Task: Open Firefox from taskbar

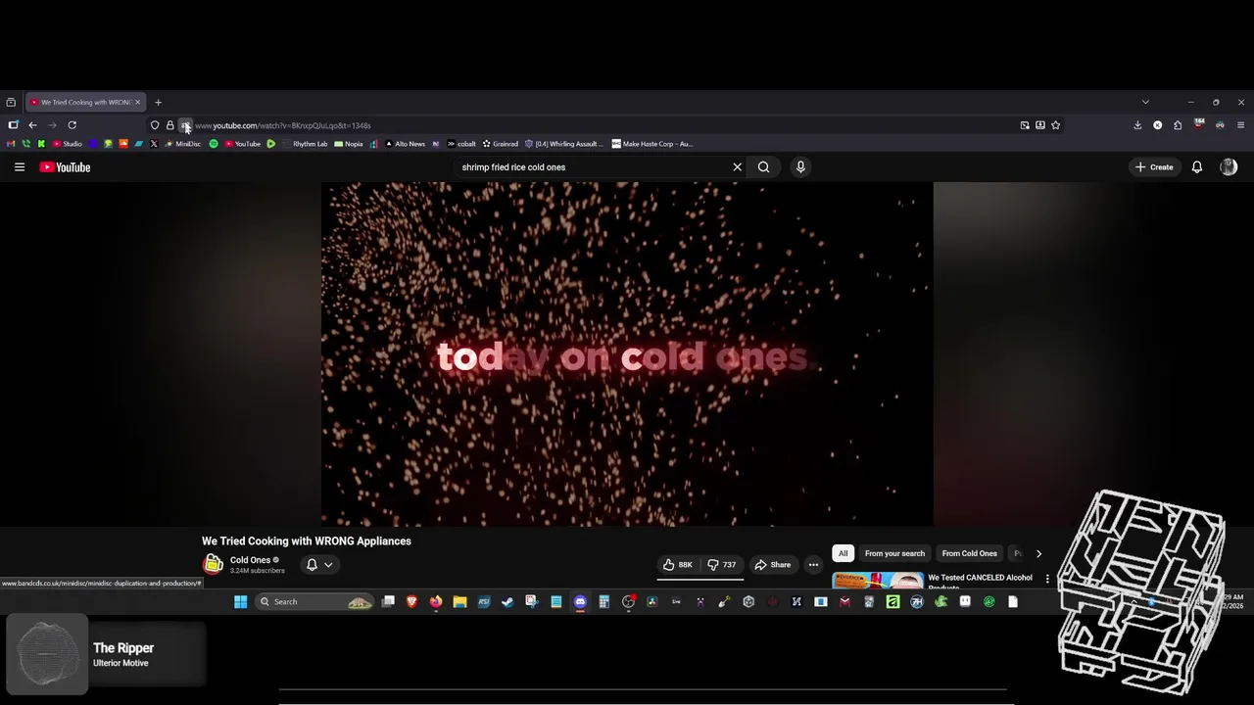Action: (436, 602)
